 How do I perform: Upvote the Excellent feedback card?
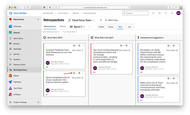tap(74, 46)
